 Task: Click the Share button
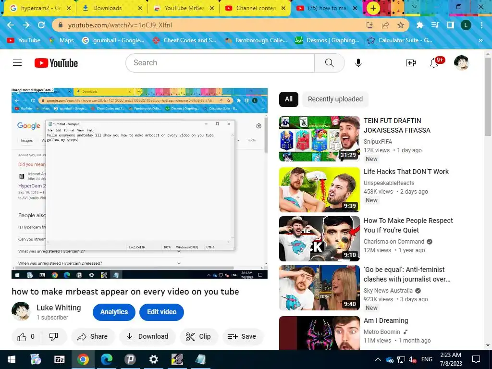93,337
